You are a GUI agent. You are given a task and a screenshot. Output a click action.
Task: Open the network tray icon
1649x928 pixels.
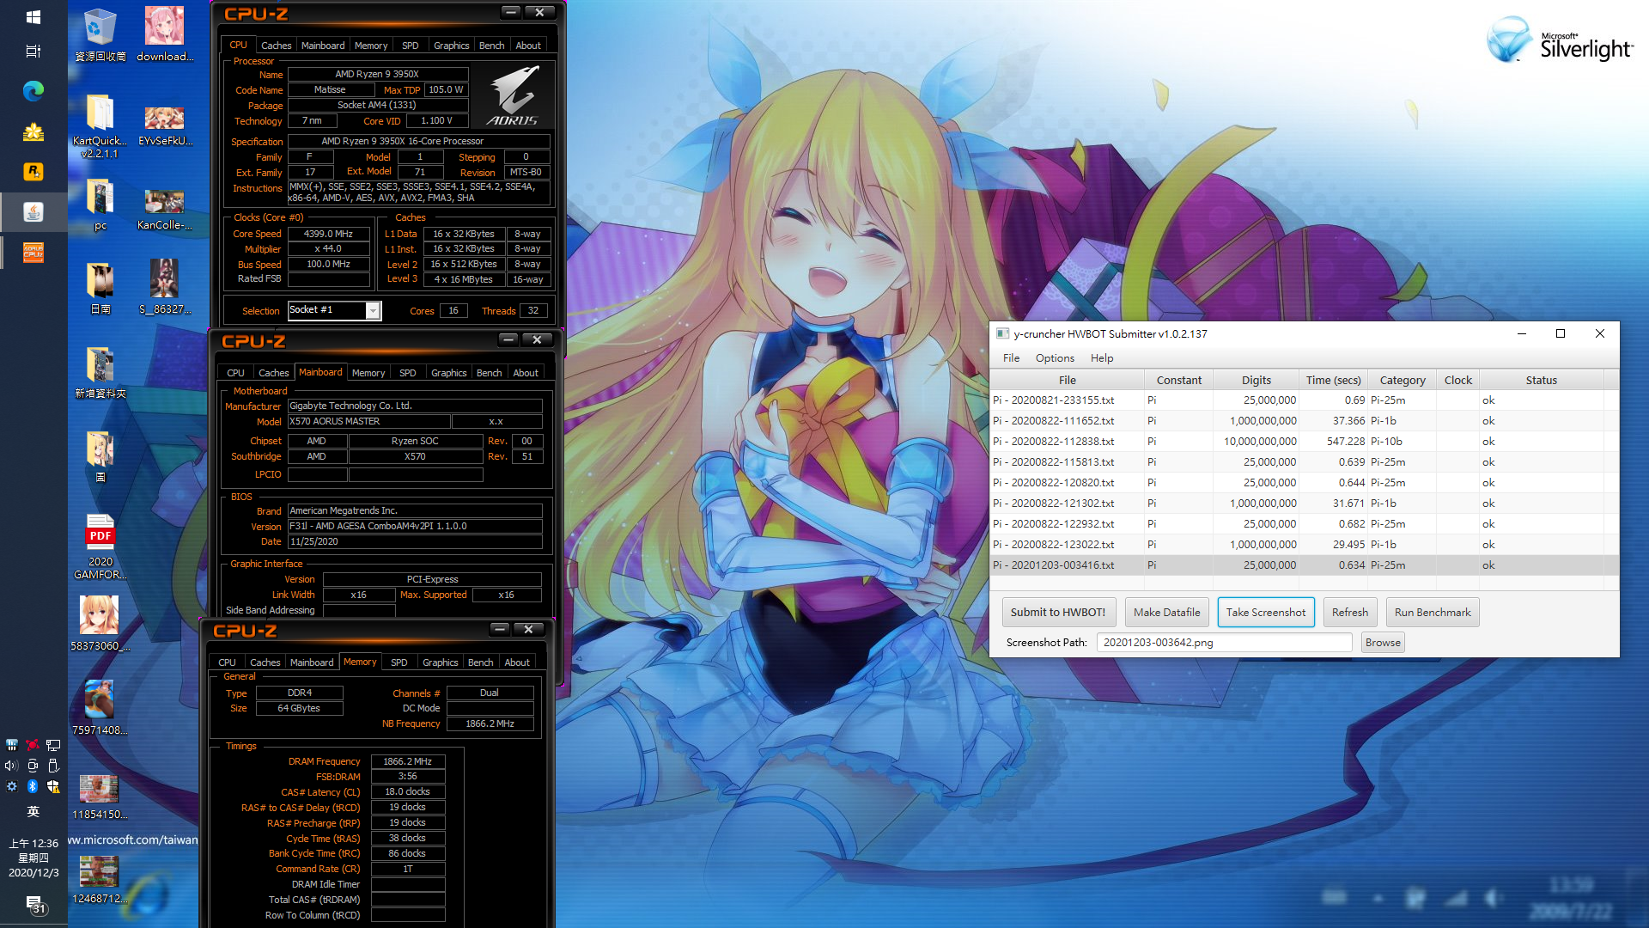tap(53, 745)
